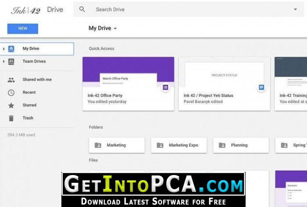Select My Drive in the sidebar
Viewport: 307px width, 207px height.
click(37, 49)
